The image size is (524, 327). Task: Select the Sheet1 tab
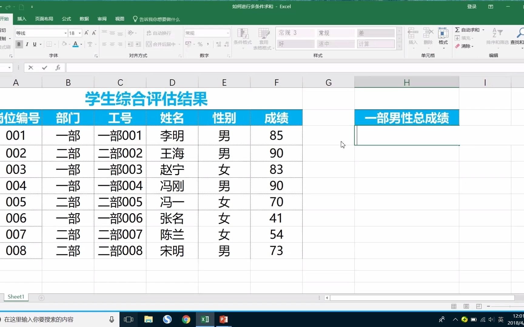point(16,297)
